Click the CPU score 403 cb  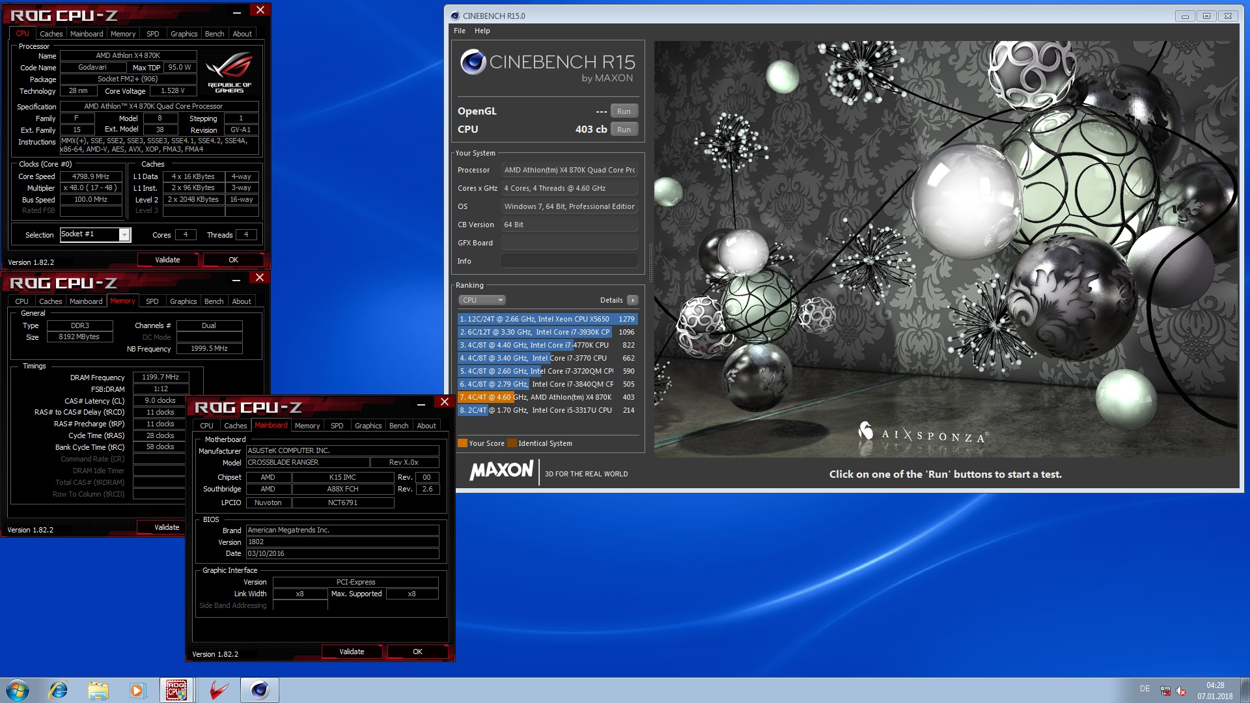590,130
